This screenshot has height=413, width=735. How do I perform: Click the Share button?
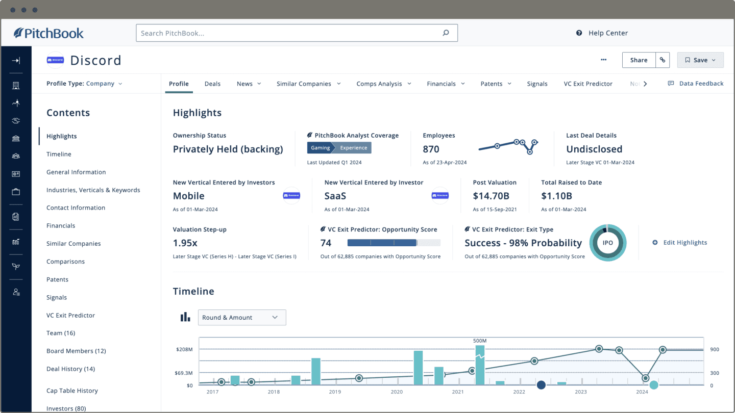[x=639, y=60]
